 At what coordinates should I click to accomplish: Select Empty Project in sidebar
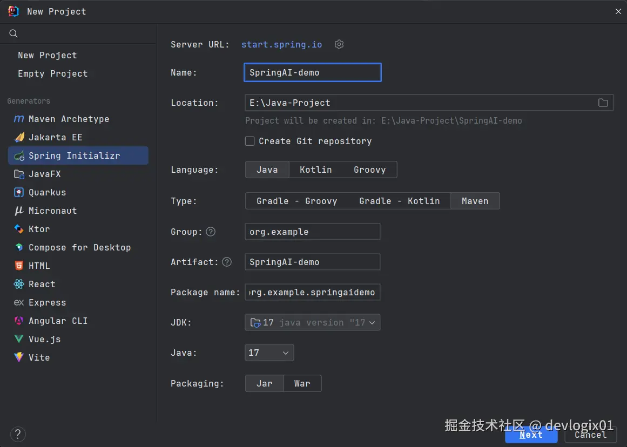click(x=52, y=73)
